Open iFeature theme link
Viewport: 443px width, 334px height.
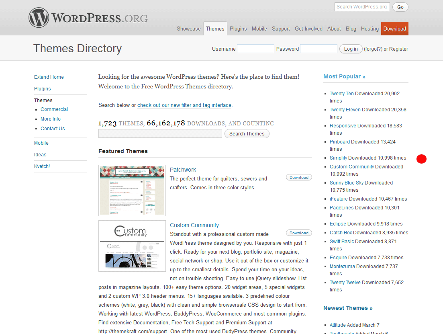339,199
